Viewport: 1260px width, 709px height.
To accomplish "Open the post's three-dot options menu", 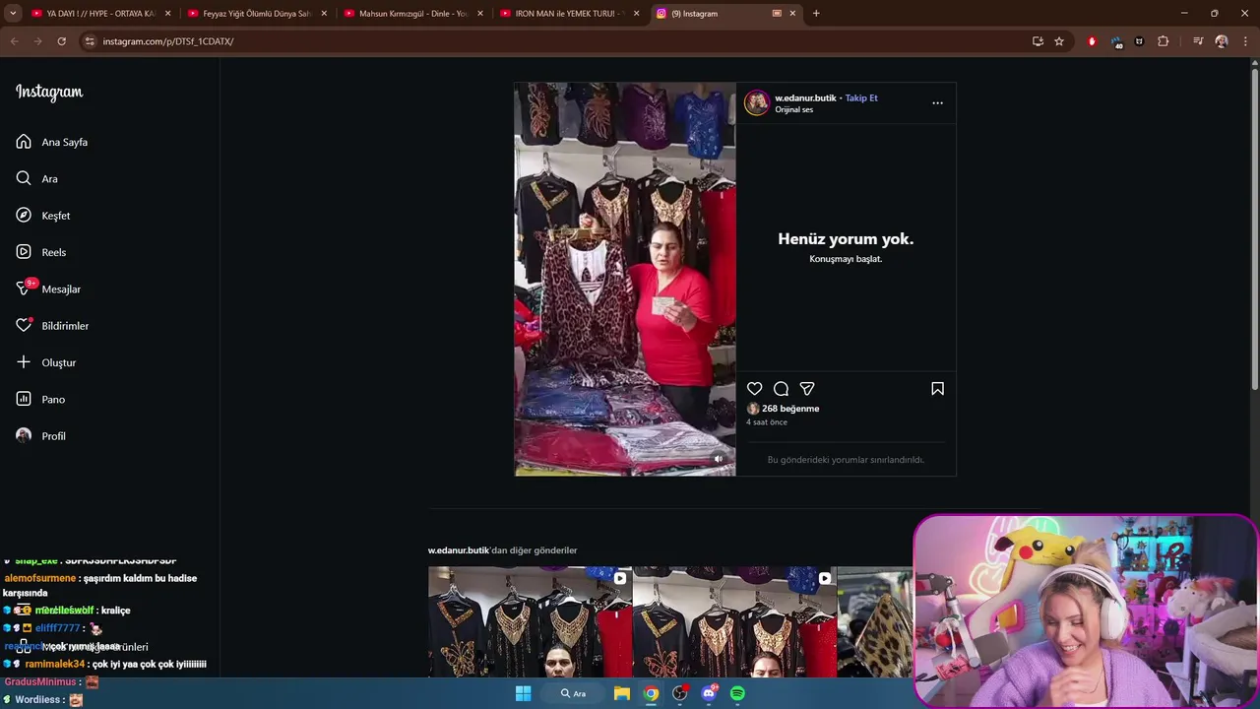I will pos(937,102).
